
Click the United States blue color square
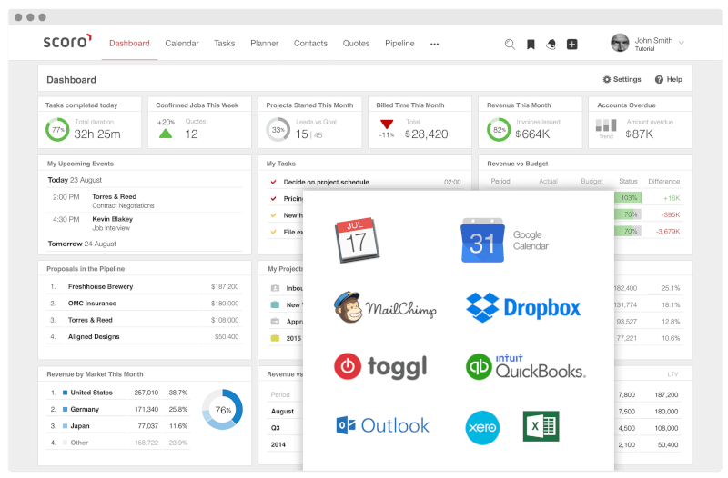pyautogui.click(x=65, y=393)
